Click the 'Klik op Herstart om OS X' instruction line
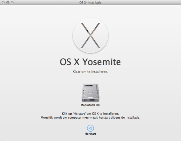This screenshot has width=181, height=141. tap(90, 113)
